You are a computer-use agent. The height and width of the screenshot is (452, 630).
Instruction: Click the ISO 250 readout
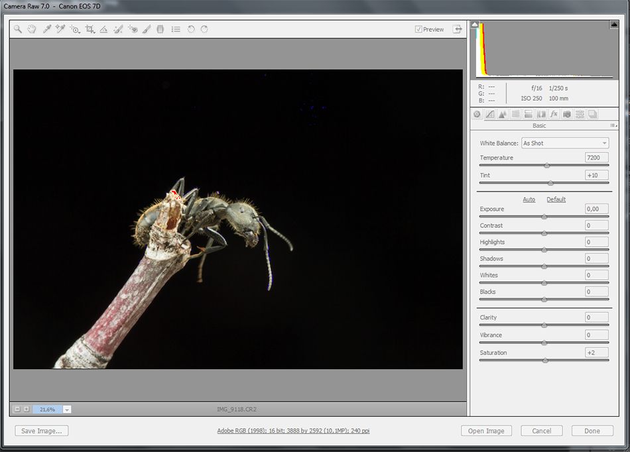point(532,98)
